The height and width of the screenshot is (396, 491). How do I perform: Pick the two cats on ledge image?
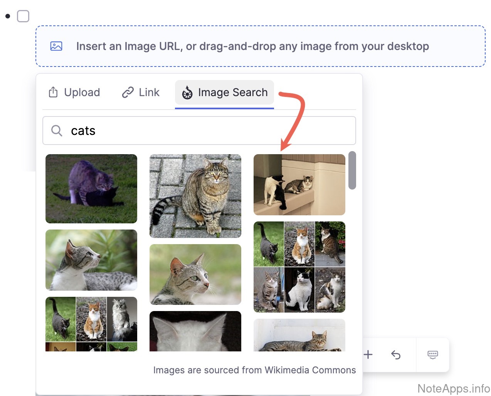point(299,185)
